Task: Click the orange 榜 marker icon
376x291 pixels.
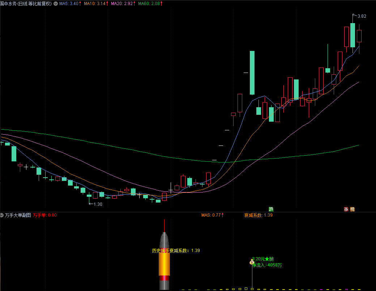Action: point(352,209)
